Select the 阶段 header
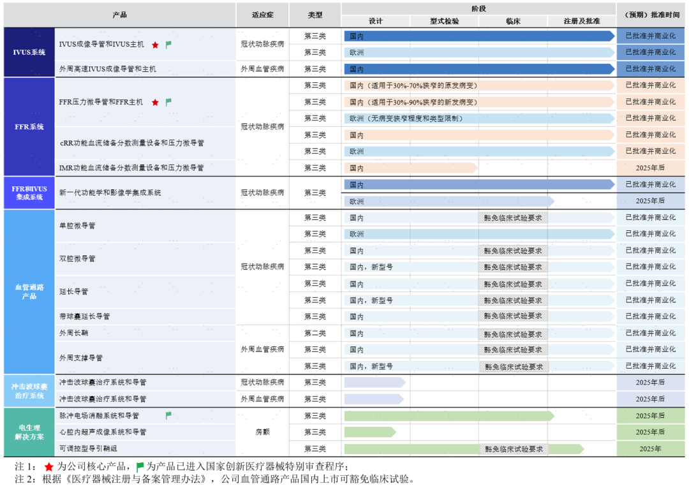The image size is (689, 486). [478, 9]
